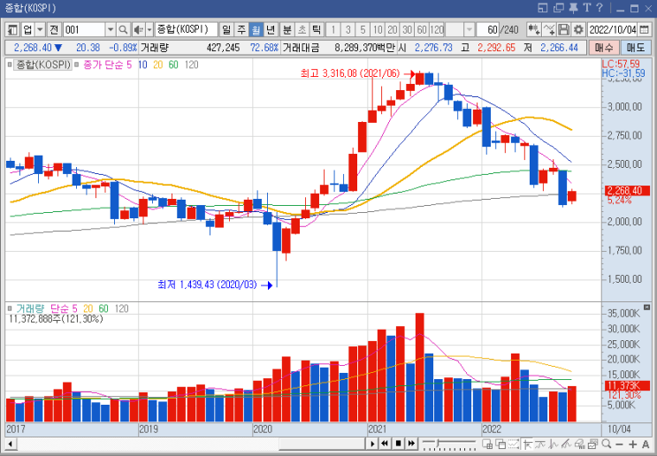Select the 일 (daily) period toggle
This screenshot has width=657, height=456.
pyautogui.click(x=226, y=30)
